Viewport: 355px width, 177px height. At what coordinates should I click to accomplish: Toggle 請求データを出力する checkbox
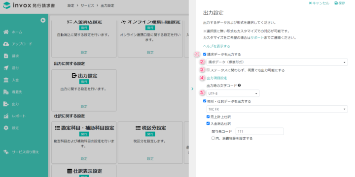coord(205,54)
